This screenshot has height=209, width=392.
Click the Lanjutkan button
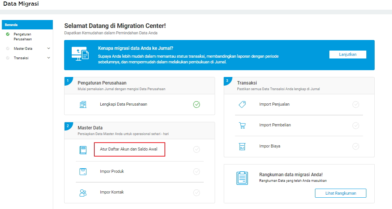[348, 54]
